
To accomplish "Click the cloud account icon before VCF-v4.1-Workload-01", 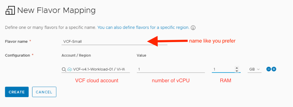I will click(x=70, y=69).
